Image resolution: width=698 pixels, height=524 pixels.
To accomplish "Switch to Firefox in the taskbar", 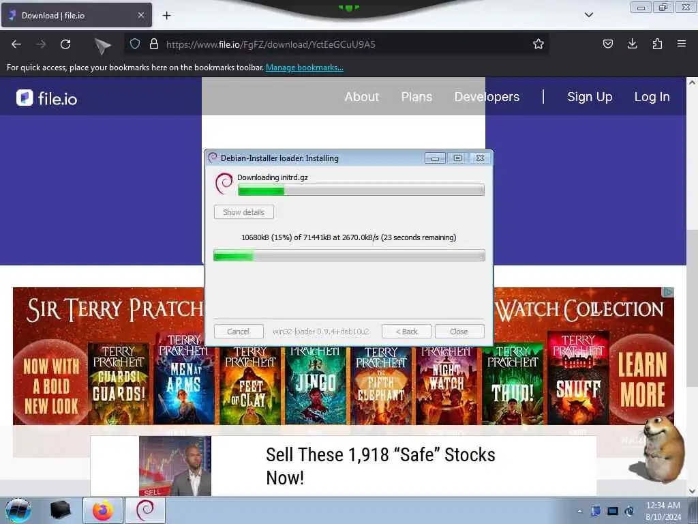I will click(x=103, y=510).
